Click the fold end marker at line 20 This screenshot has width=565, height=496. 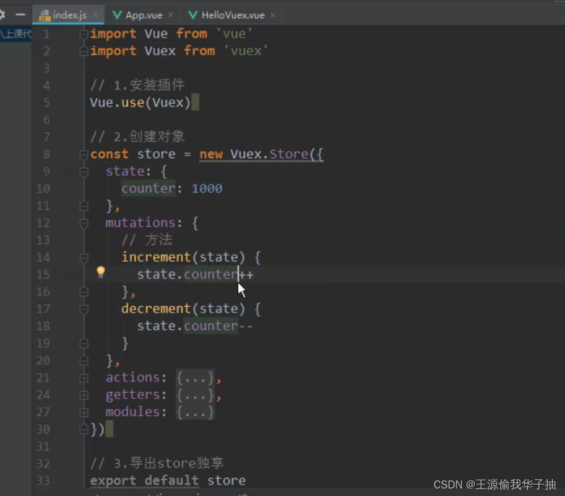click(84, 361)
